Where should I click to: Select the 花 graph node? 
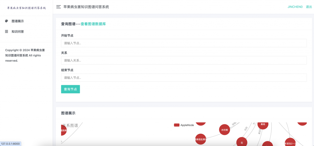coord(242,142)
